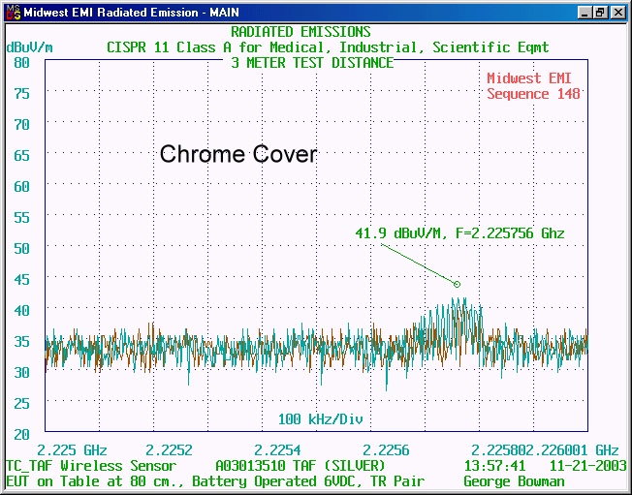Click the George Bowman operator name
The image size is (632, 495).
(x=513, y=481)
